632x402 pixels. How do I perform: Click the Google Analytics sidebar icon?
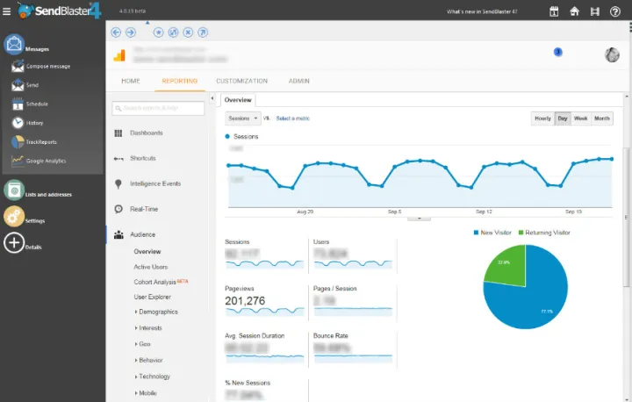[18, 161]
